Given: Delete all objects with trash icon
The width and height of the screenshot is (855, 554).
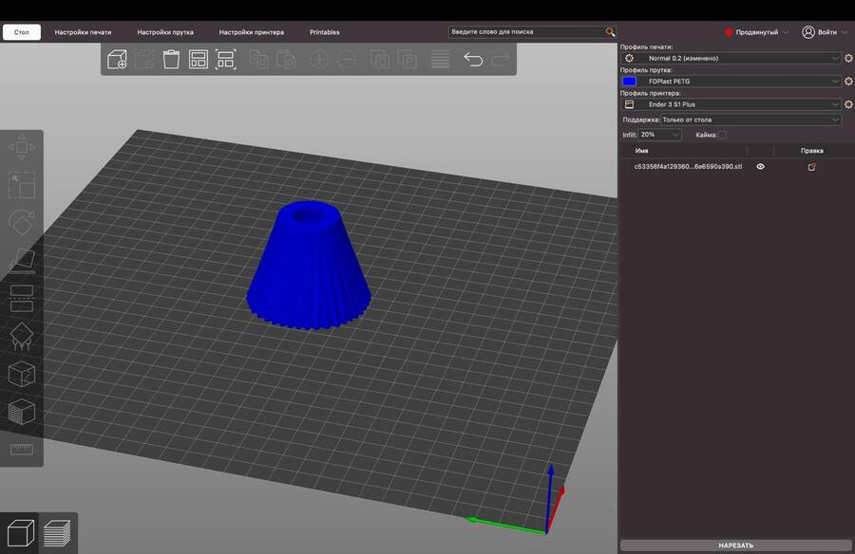Looking at the screenshot, I should tap(171, 60).
